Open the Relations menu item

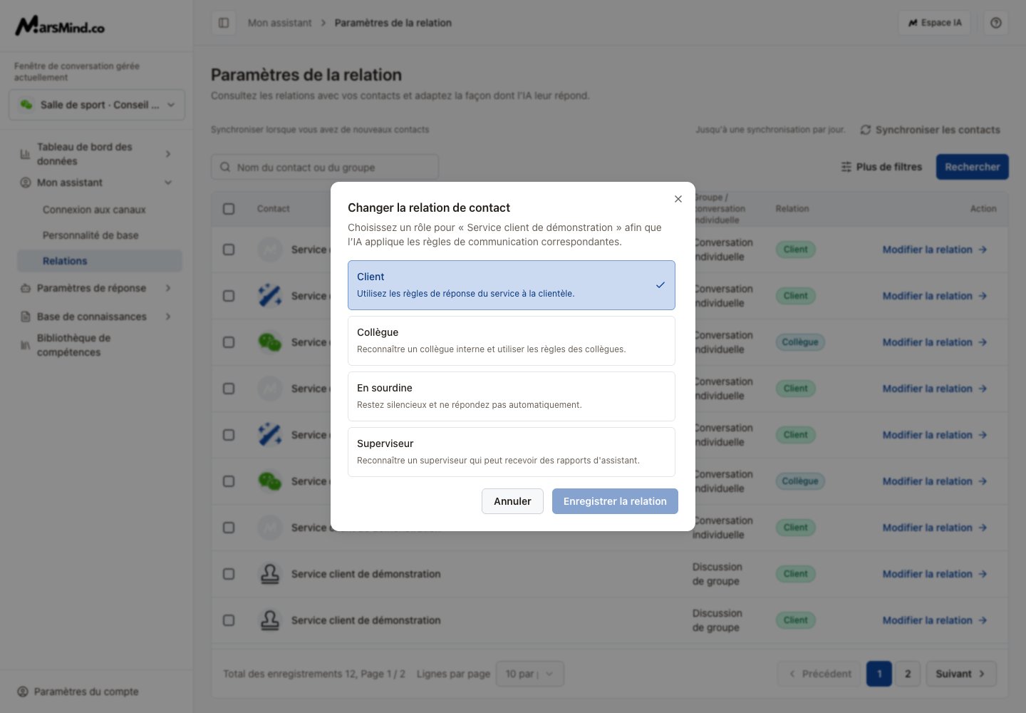pyautogui.click(x=100, y=261)
